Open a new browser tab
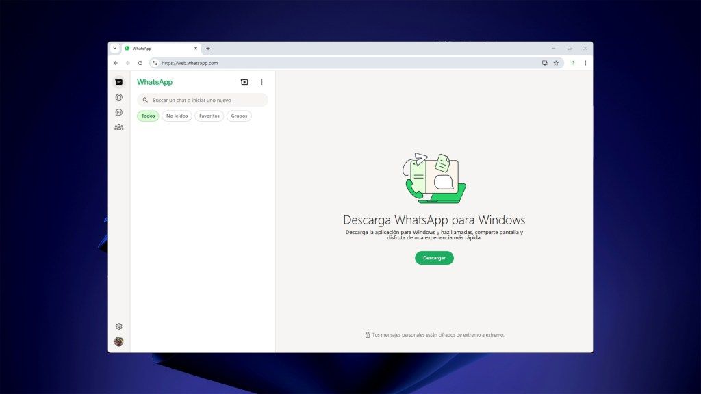The image size is (701, 394). click(208, 49)
